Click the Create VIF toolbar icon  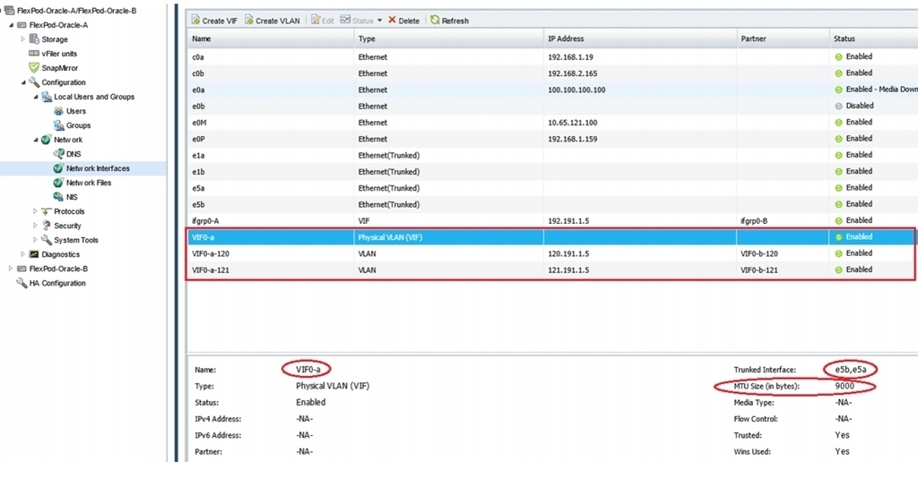(x=195, y=21)
